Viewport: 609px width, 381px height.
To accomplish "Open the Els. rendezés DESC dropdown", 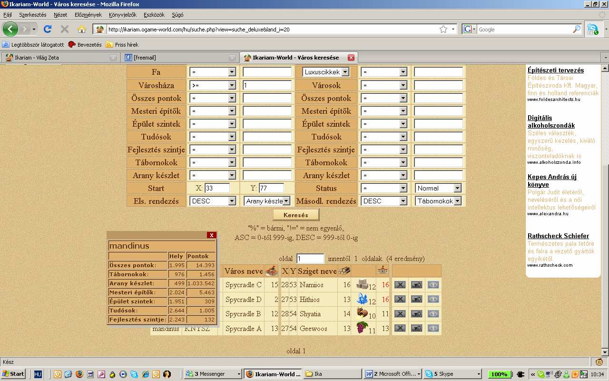I will click(213, 201).
